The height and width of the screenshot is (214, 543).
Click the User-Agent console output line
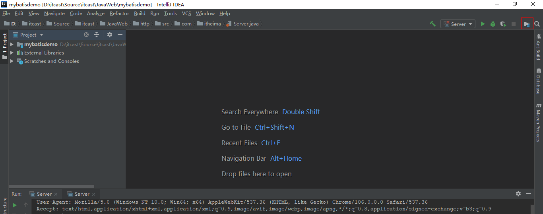pyautogui.click(x=232, y=202)
